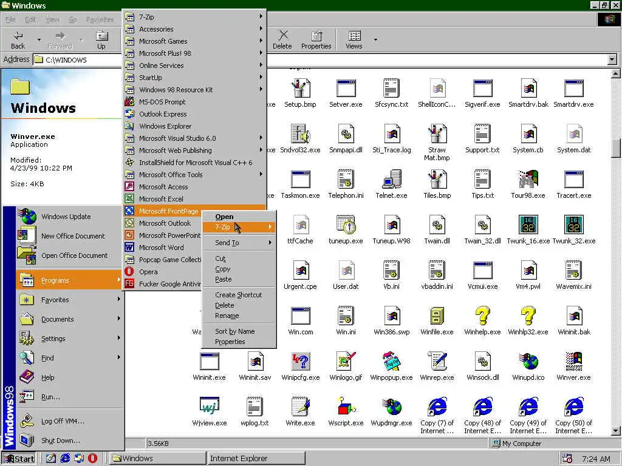Open the File menu

point(10,19)
